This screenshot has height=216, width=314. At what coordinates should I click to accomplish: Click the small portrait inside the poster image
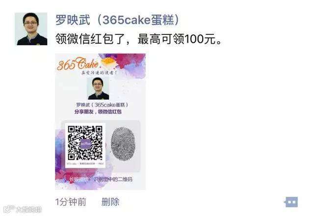pyautogui.click(x=98, y=88)
